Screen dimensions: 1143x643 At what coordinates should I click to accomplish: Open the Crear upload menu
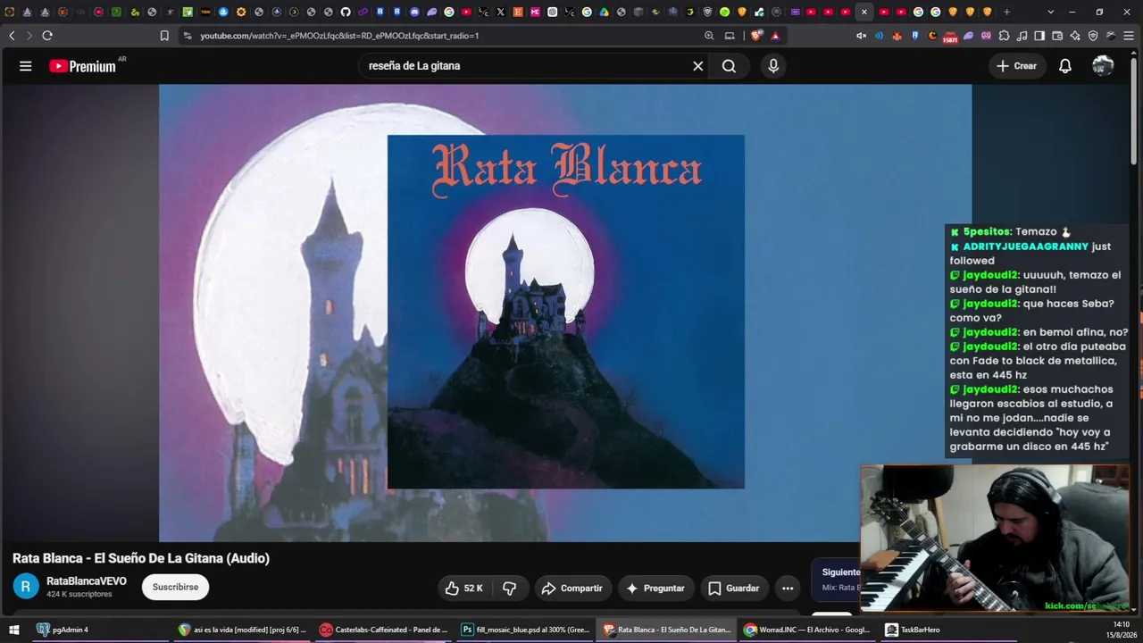point(1017,66)
